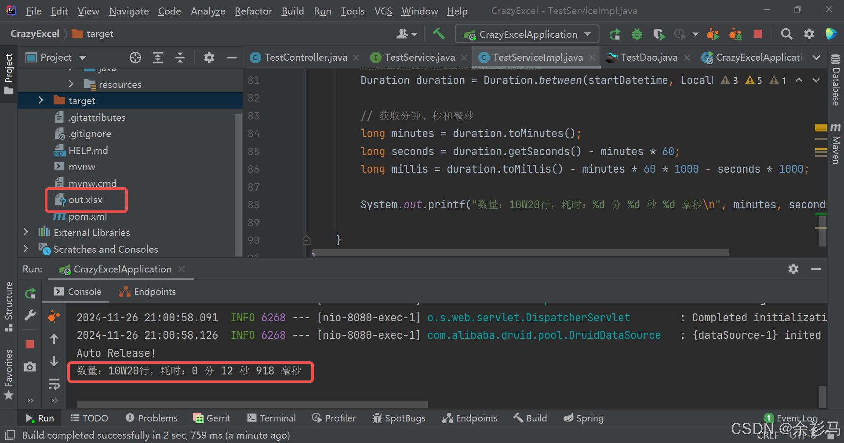This screenshot has width=844, height=443.
Task: Open the Endpoints tab in Run panel
Action: tap(147, 292)
